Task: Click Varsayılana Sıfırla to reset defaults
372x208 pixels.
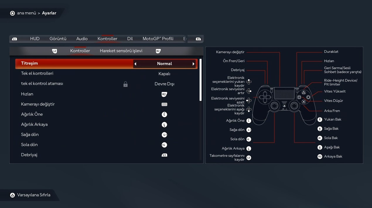Action: [34, 195]
